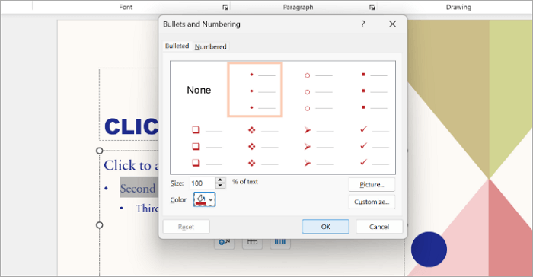The height and width of the screenshot is (277, 533).
Task: Click the 'Click to' first-level text line
Action: pyautogui.click(x=131, y=166)
